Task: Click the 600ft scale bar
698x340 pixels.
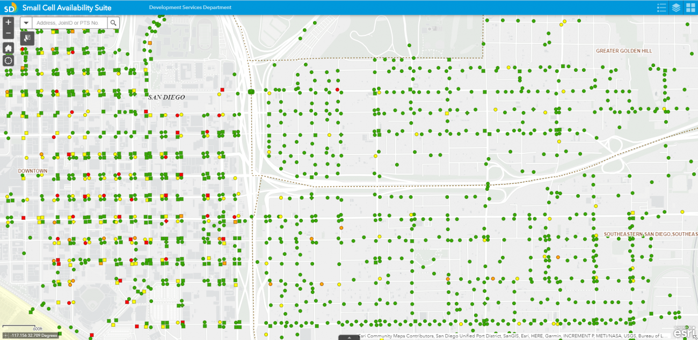Action: pyautogui.click(x=23, y=327)
